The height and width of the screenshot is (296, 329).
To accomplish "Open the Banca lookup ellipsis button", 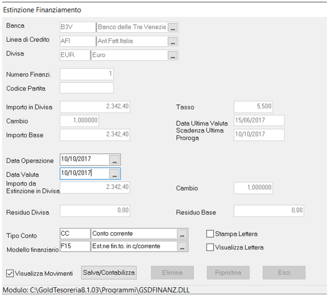I will pyautogui.click(x=173, y=27).
